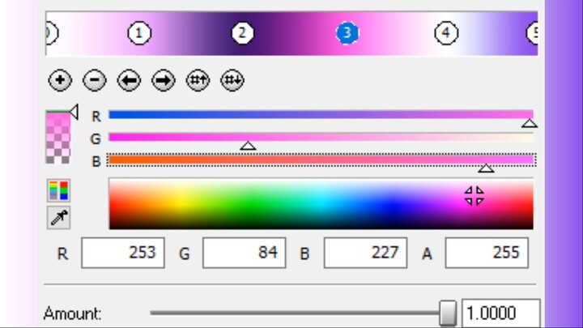Select gradient stop marker 2

[242, 33]
